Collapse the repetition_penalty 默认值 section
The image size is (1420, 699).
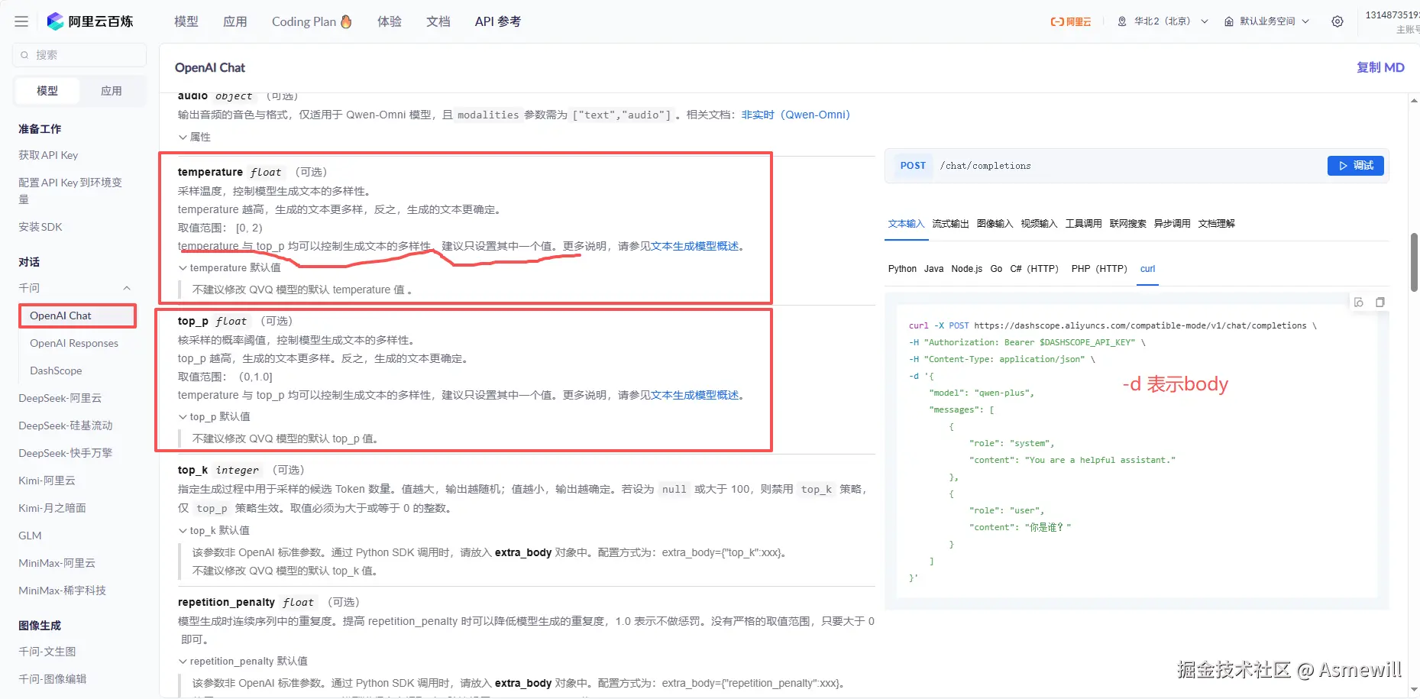coord(243,661)
